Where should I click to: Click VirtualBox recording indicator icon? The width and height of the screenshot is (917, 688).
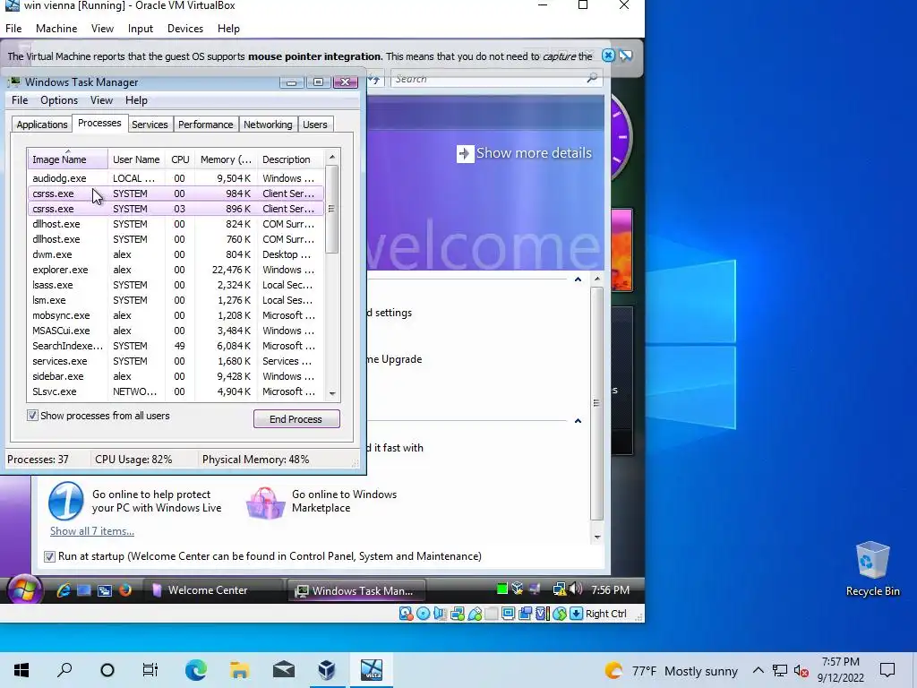[525, 613]
